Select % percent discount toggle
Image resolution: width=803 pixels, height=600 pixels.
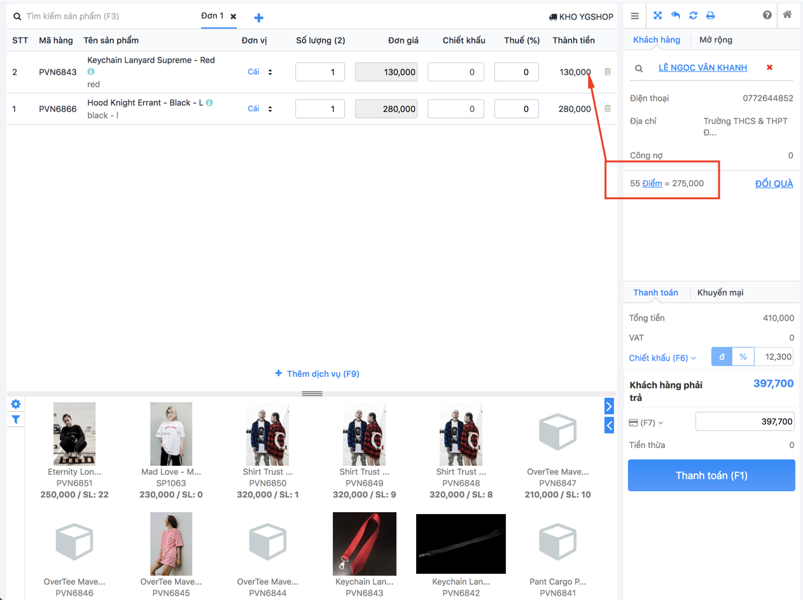pyautogui.click(x=743, y=357)
